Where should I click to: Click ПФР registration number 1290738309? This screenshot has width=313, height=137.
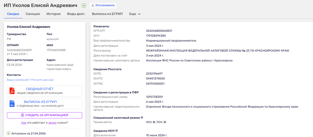[154, 97]
